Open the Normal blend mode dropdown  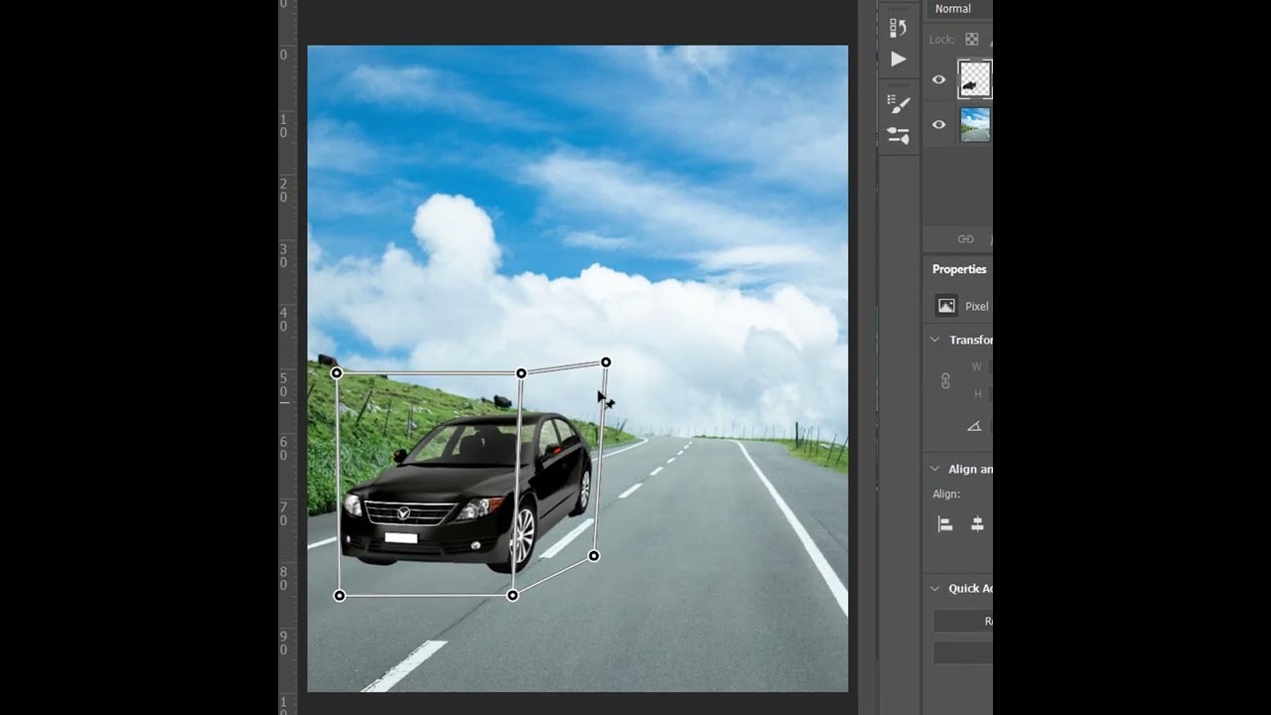(x=960, y=9)
